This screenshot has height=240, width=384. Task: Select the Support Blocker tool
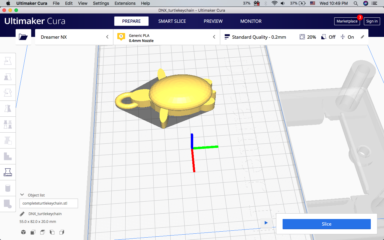point(8,140)
